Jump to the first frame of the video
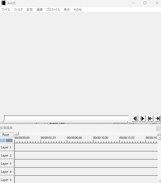The height and width of the screenshot is (183, 161). [x=150, y=119]
